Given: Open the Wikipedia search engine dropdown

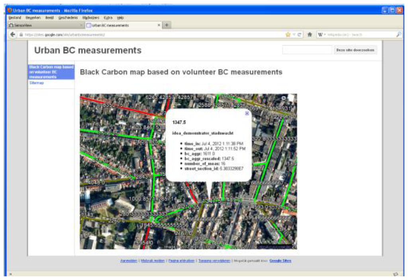Looking at the screenshot, I should point(322,35).
